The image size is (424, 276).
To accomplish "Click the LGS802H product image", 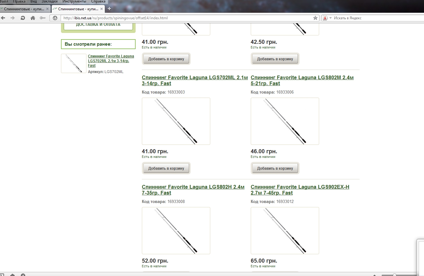I will click(x=176, y=231).
